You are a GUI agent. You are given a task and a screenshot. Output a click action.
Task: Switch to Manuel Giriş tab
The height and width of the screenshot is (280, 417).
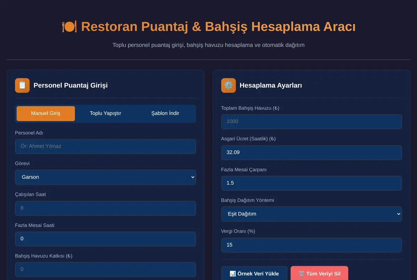coord(46,114)
